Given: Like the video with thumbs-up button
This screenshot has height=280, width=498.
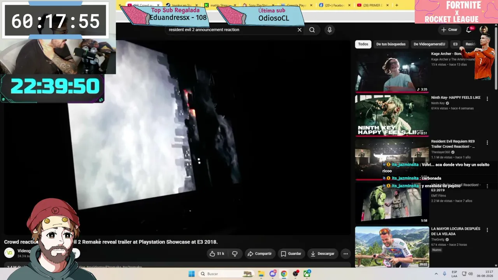Looking at the screenshot, I should pyautogui.click(x=217, y=254).
